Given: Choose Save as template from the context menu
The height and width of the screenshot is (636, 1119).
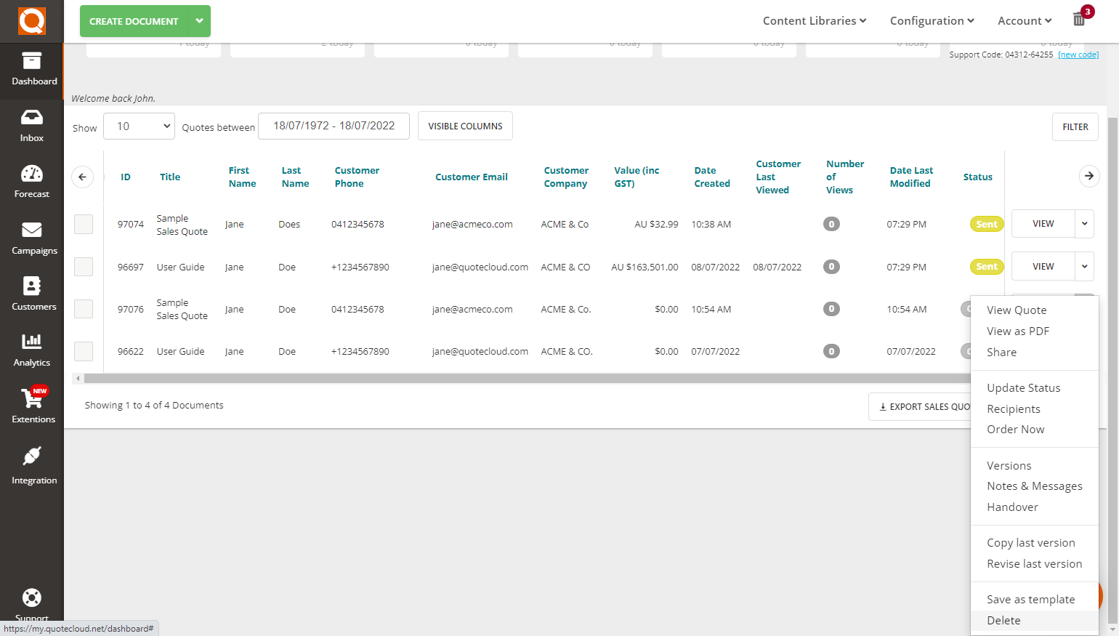Looking at the screenshot, I should point(1030,599).
